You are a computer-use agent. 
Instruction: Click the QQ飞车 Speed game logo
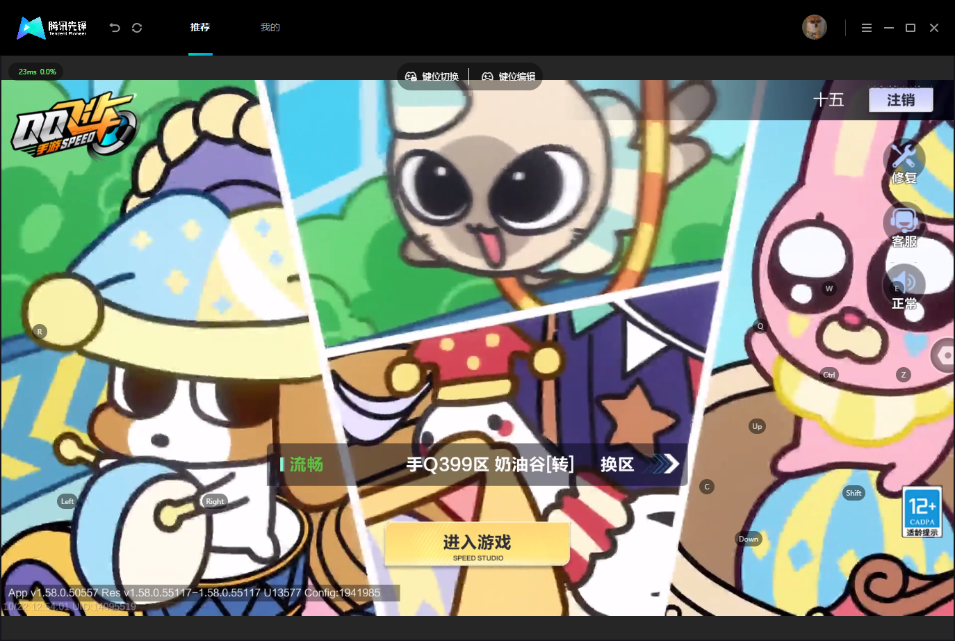pyautogui.click(x=74, y=125)
